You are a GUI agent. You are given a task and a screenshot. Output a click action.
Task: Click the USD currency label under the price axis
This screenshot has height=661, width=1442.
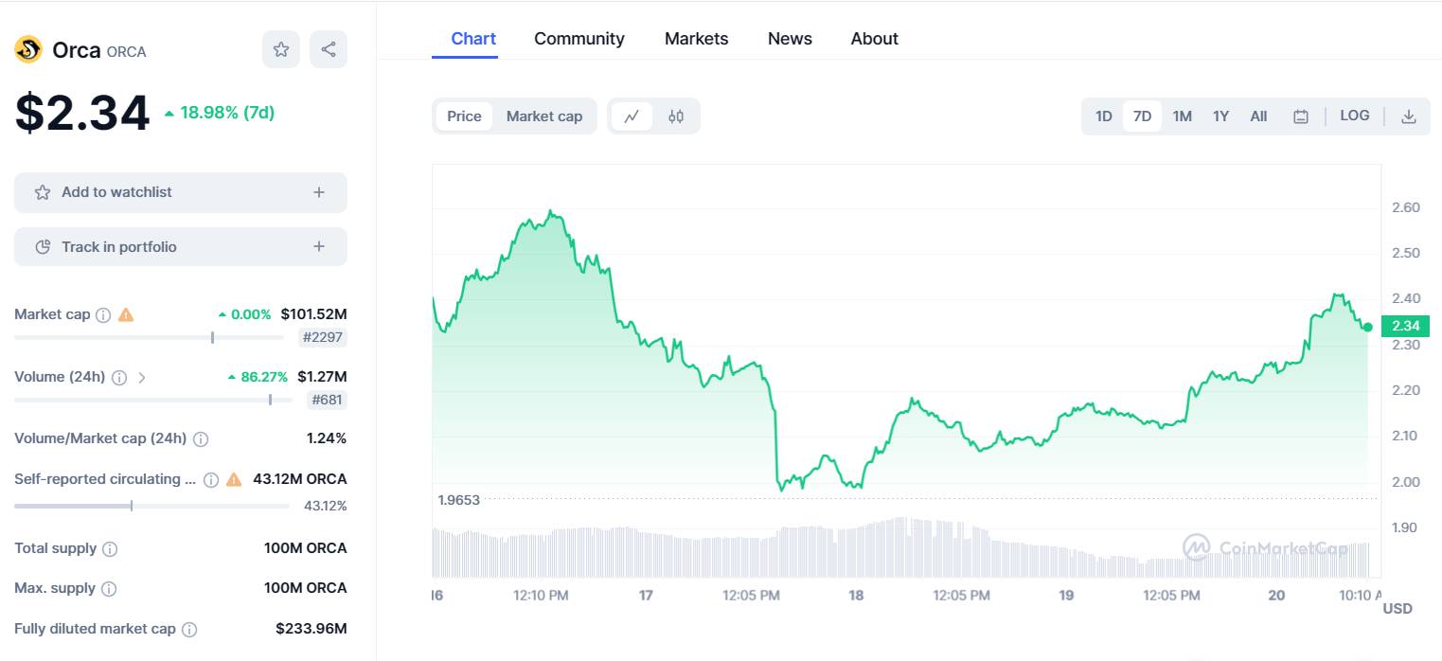point(1397,608)
